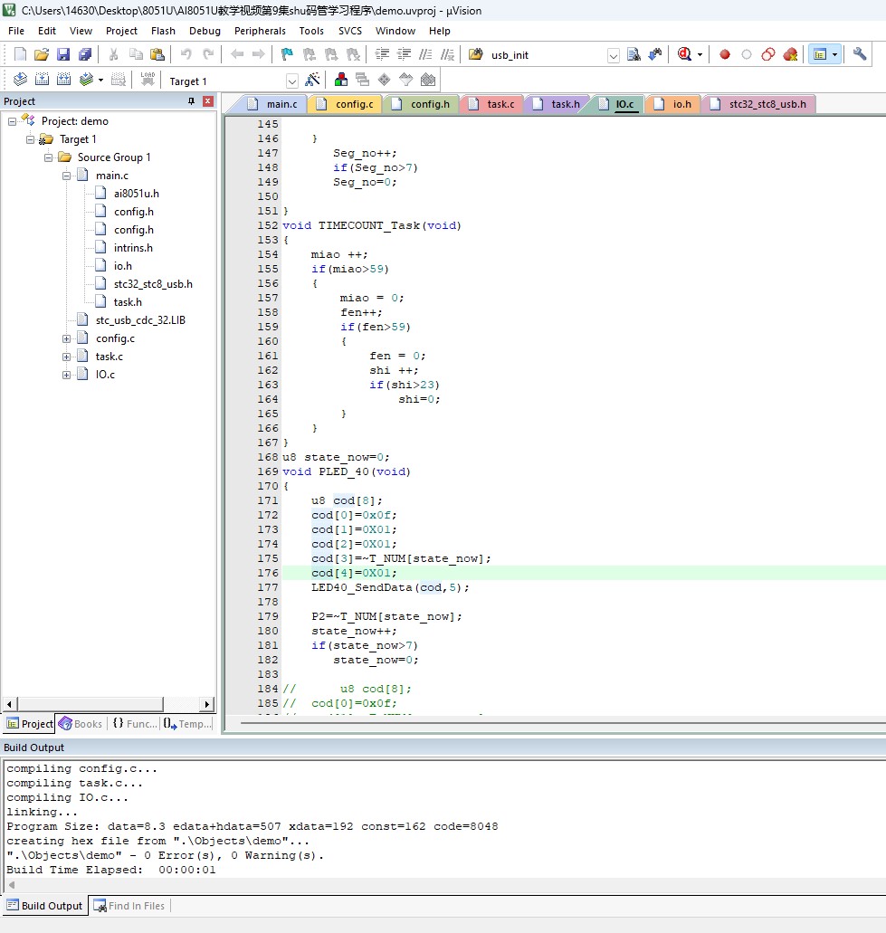Screen dimensions: 886x933
Task: Open the Peripherals menu
Action: tap(260, 31)
